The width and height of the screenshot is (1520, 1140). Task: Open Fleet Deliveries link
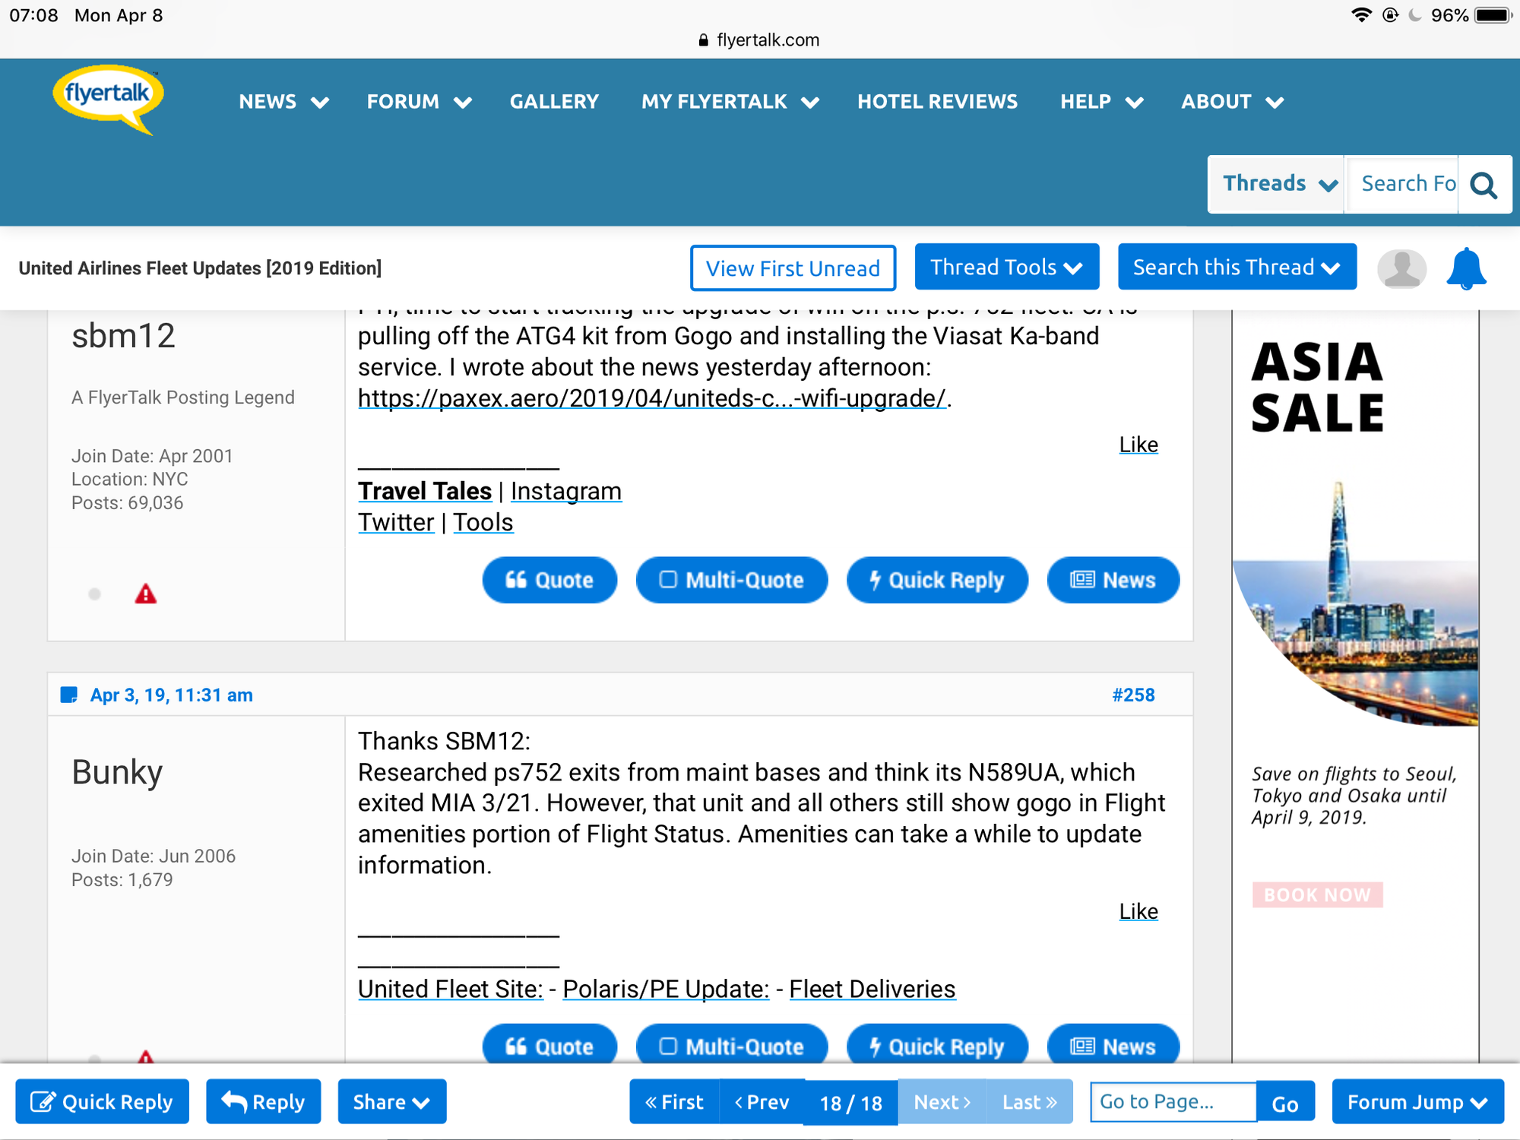(x=872, y=989)
